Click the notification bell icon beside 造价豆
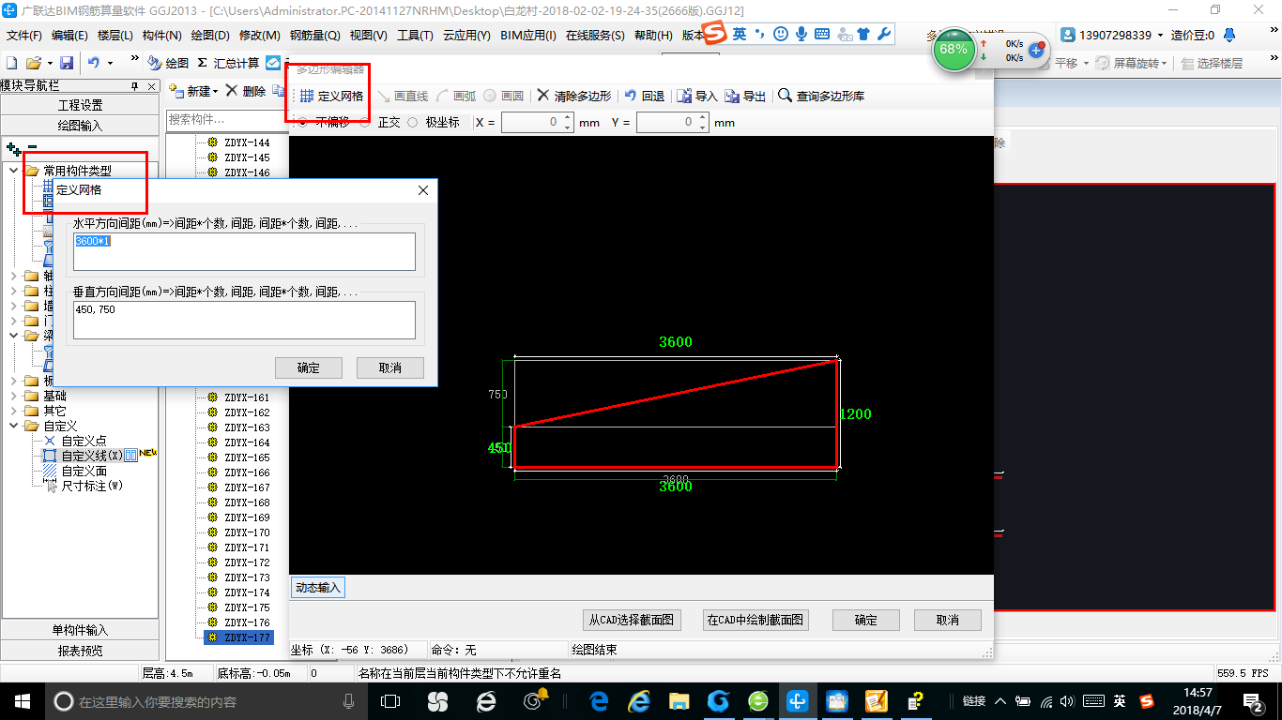 coord(1229,35)
